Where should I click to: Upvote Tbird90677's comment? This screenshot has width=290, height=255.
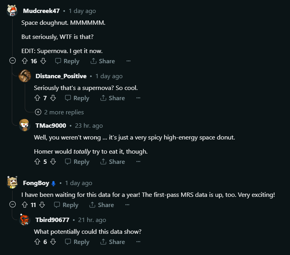[37, 242]
